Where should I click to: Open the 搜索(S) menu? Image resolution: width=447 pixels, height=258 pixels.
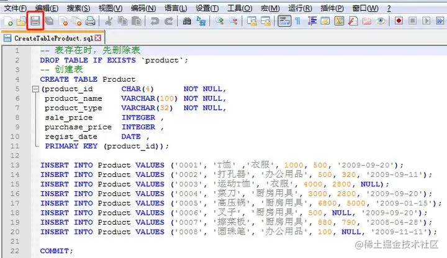78,8
